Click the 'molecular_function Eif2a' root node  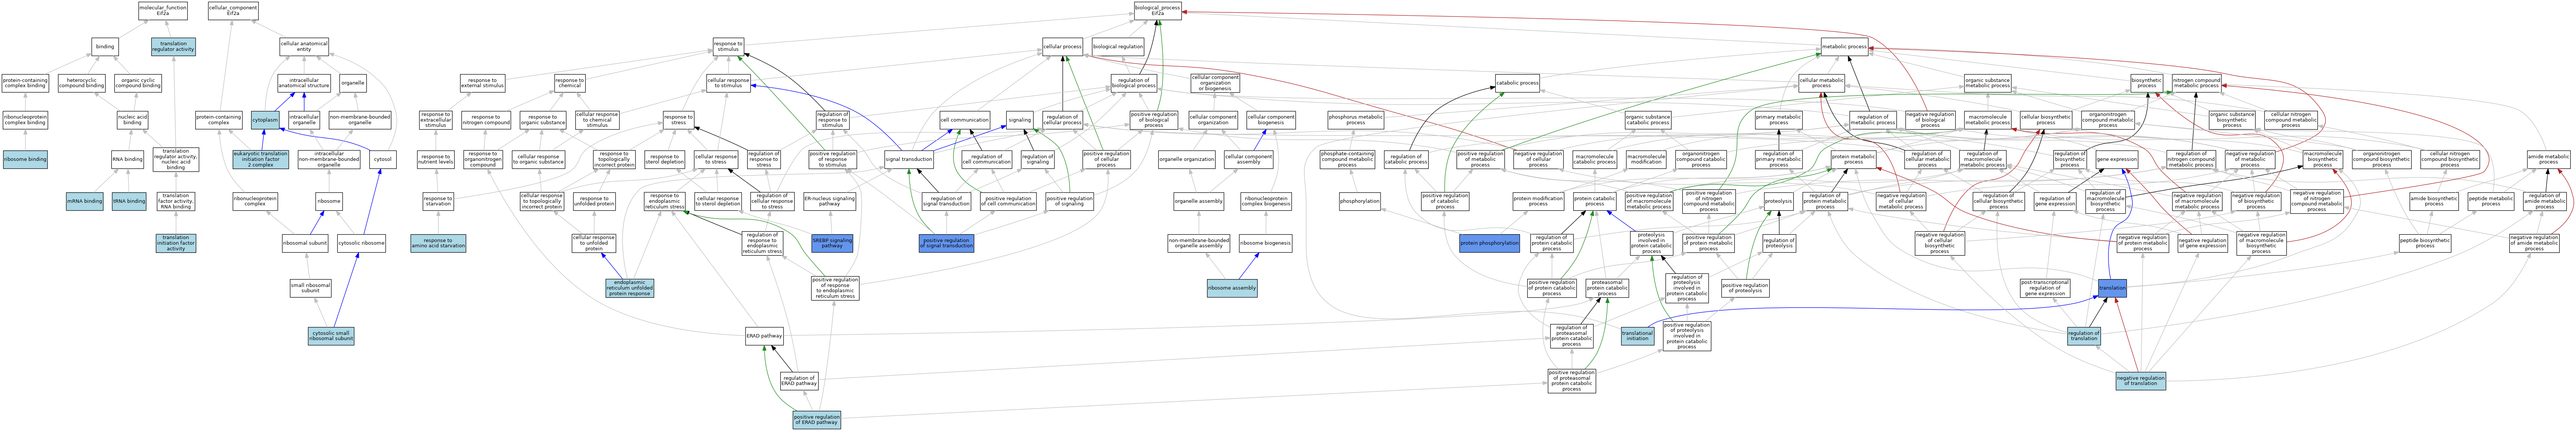(163, 10)
